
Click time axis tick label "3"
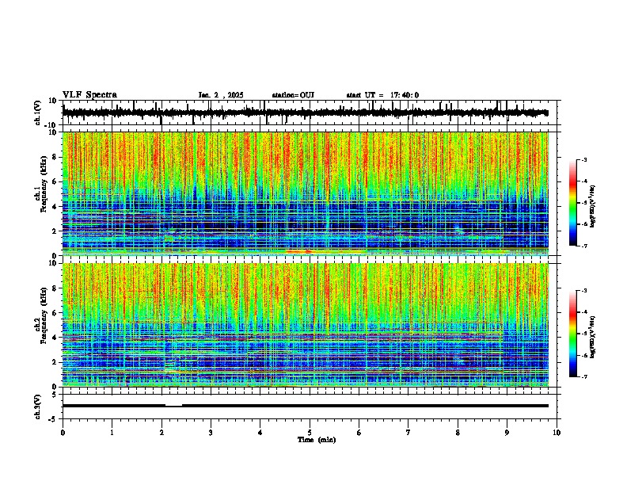[211, 433]
